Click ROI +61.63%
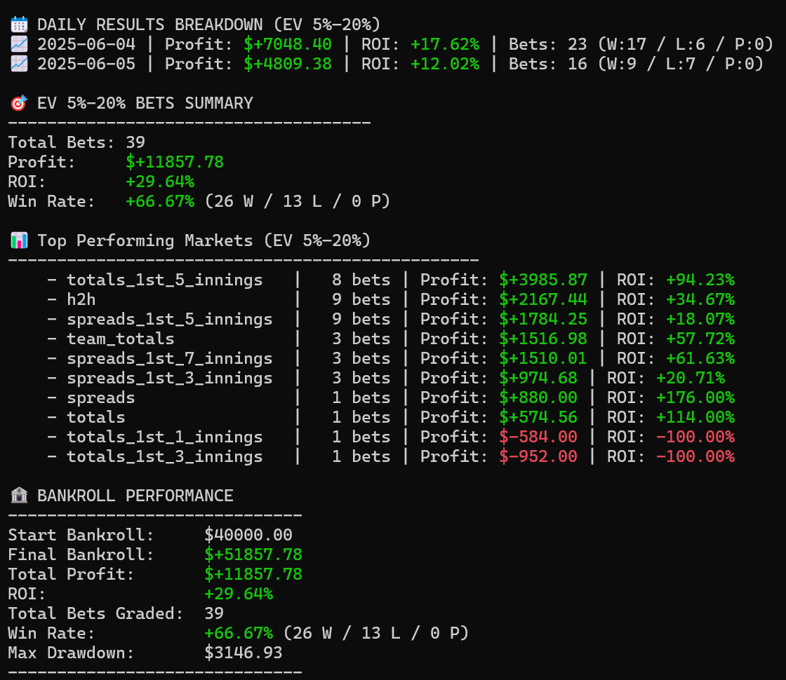Screen dimensions: 786x680 (x=701, y=358)
